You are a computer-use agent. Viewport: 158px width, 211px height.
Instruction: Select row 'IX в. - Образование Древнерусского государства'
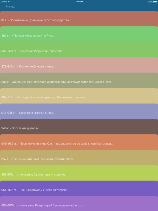(79, 19)
